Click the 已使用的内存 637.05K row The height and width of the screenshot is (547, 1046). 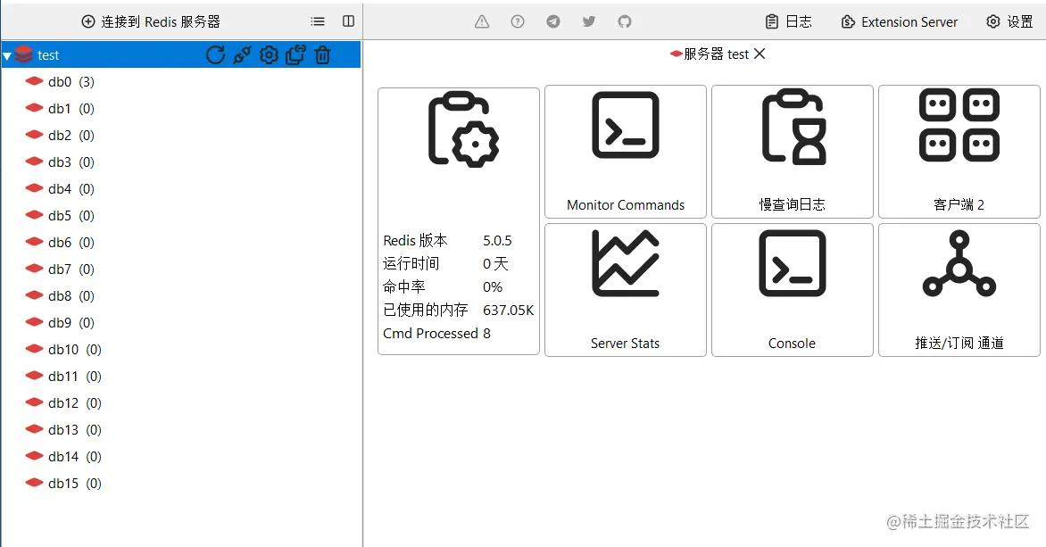coord(458,311)
